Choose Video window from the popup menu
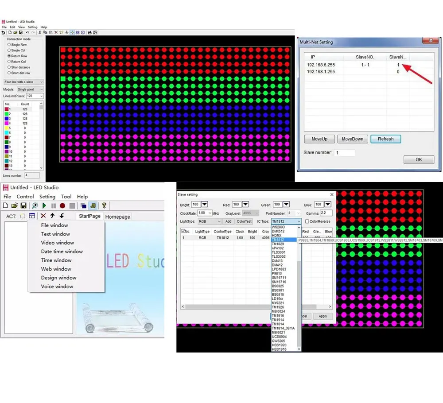The image size is (443, 403). (x=57, y=243)
